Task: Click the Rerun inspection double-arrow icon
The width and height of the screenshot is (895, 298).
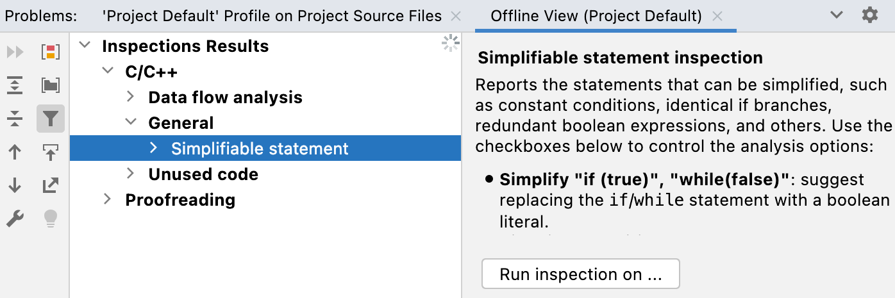Action: pos(15,52)
